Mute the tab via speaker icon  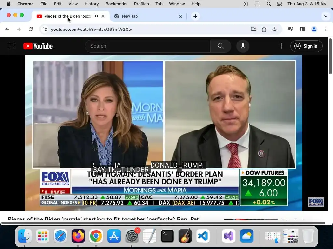click(96, 16)
